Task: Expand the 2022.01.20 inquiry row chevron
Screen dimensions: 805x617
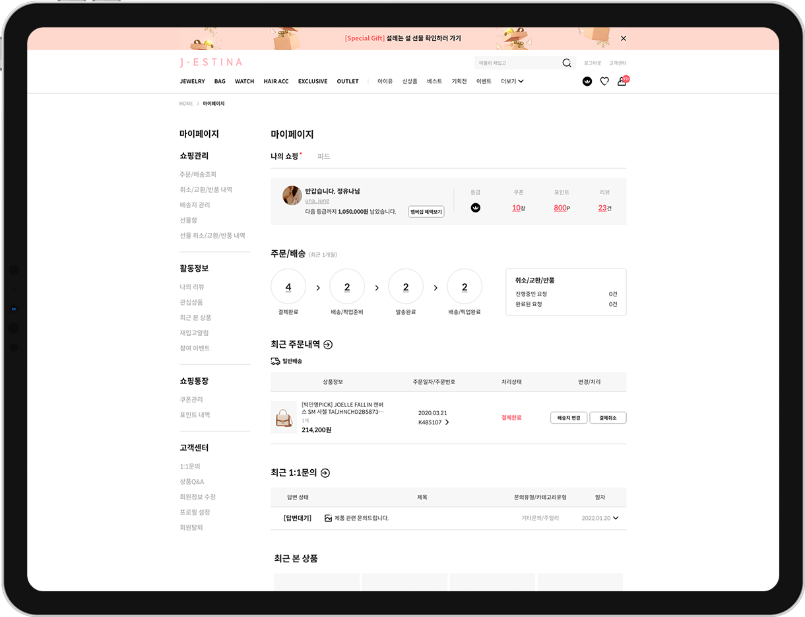Action: click(616, 518)
